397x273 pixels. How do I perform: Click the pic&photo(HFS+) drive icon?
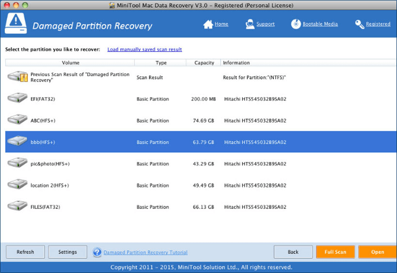point(17,162)
